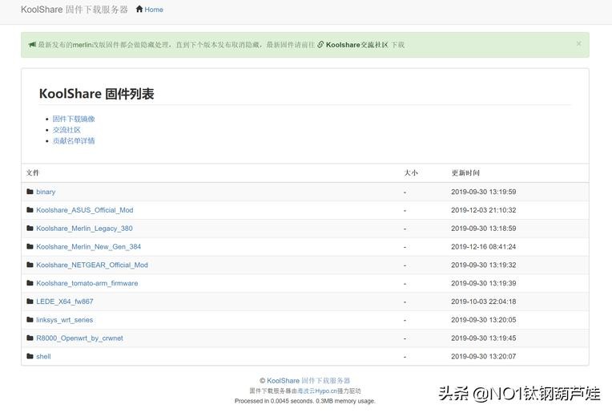Click the megaphone icon in announcement
This screenshot has height=413, width=612.
coord(32,45)
